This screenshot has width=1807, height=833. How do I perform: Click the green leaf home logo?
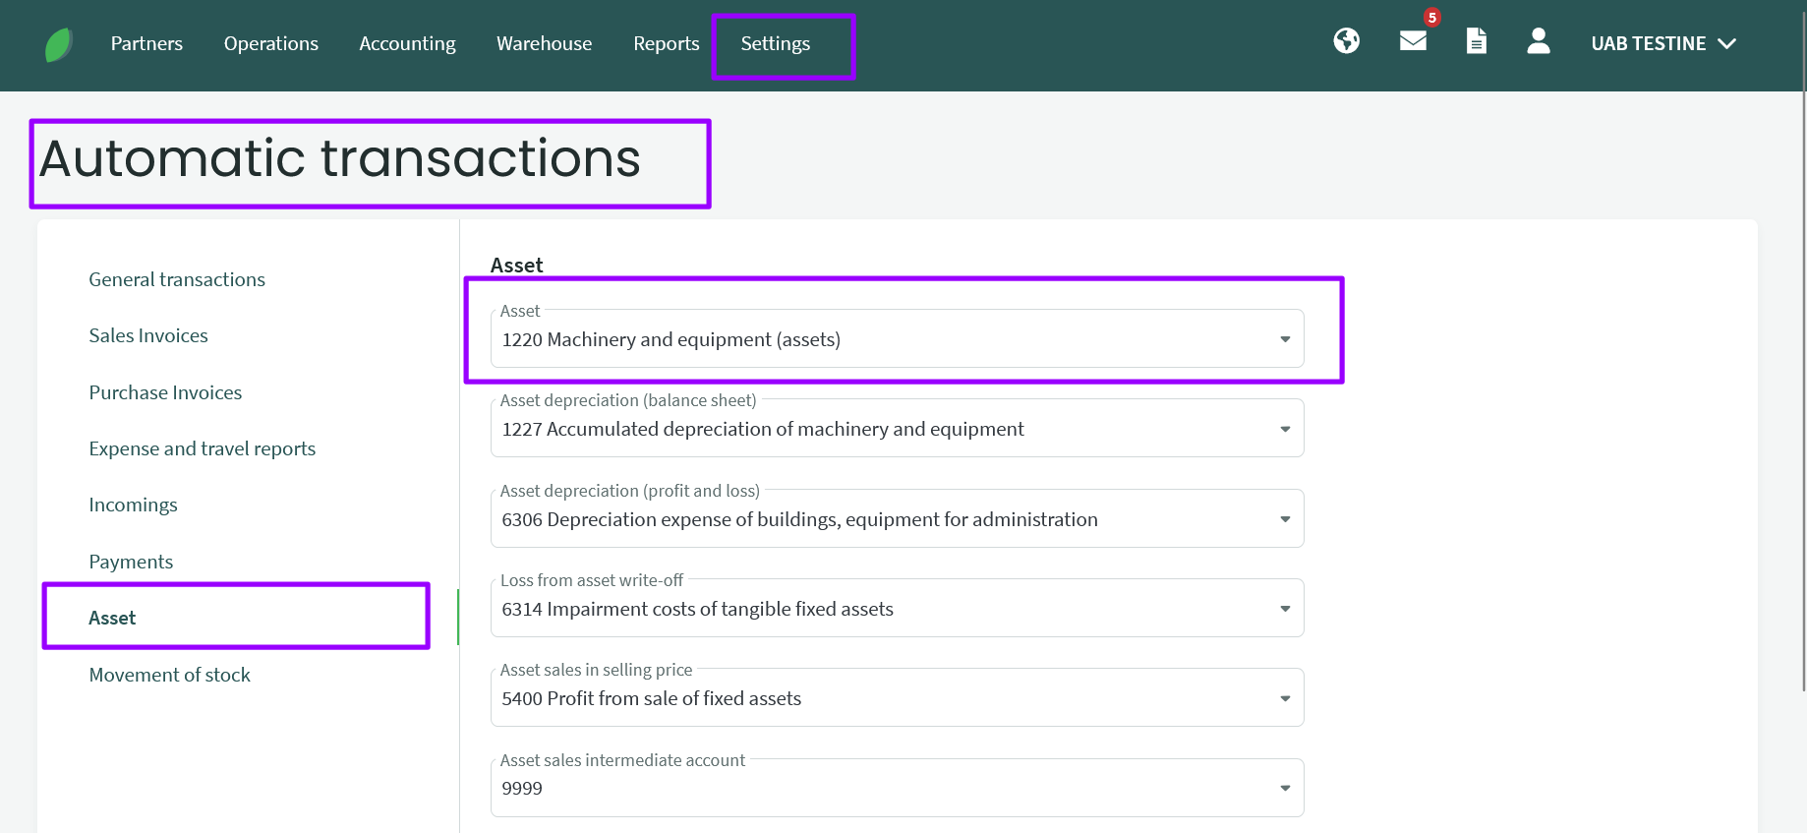[59, 44]
